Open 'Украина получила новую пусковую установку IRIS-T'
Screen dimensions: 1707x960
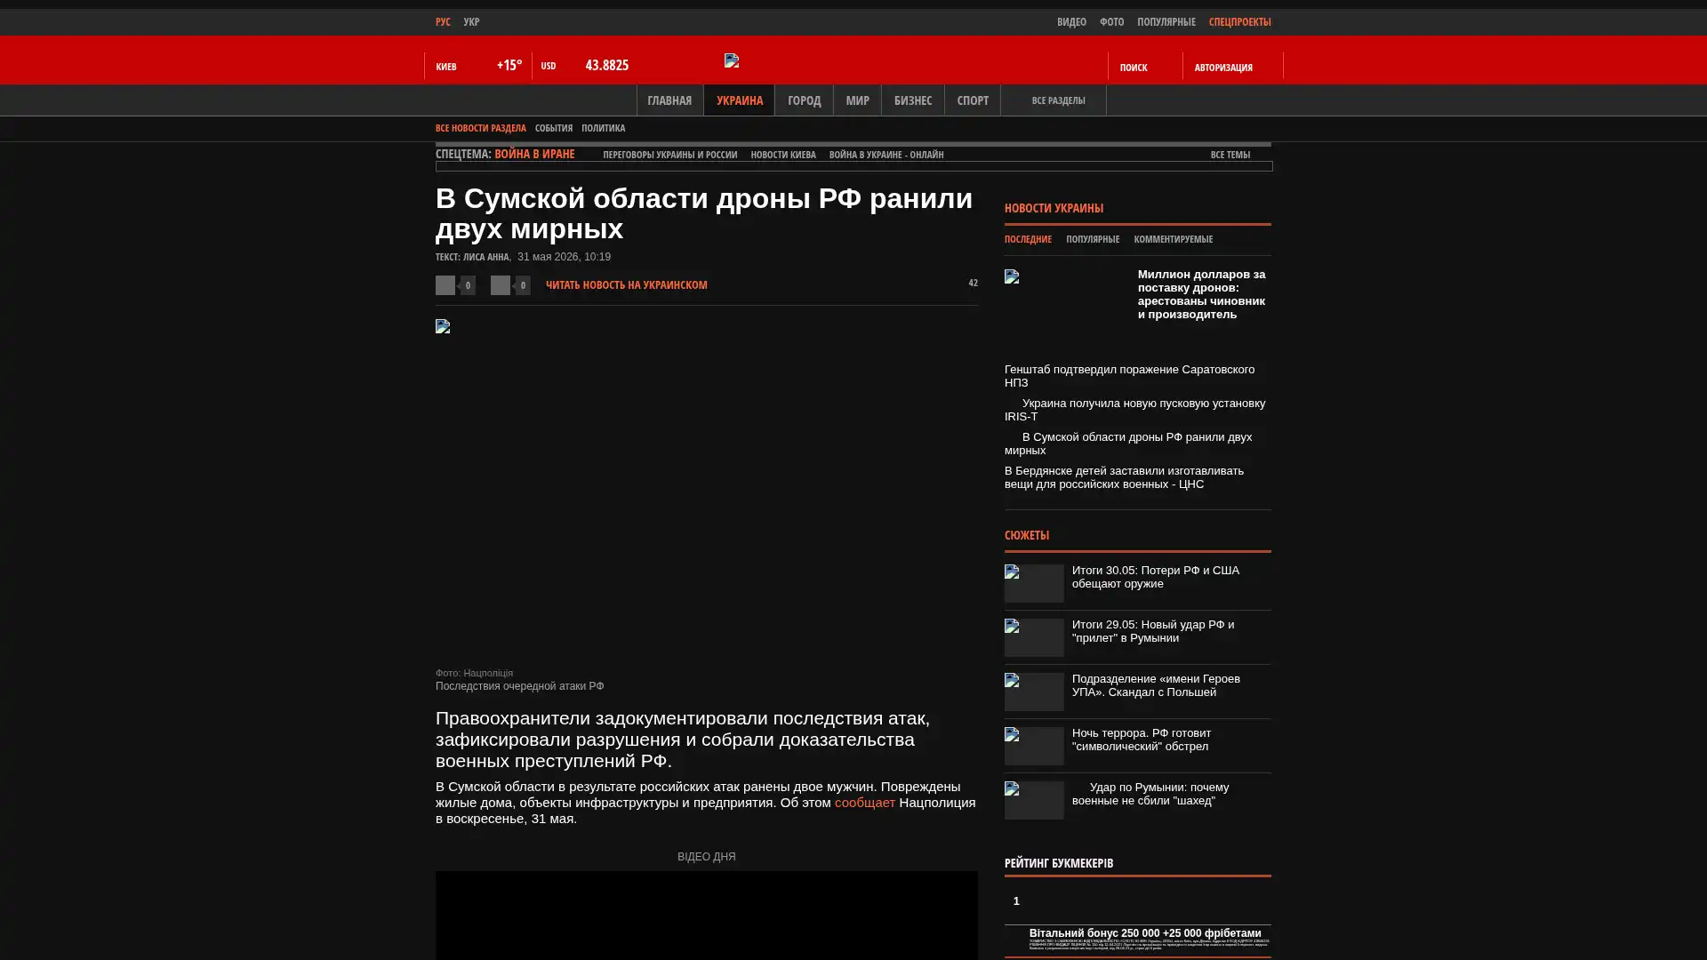click(x=1135, y=410)
